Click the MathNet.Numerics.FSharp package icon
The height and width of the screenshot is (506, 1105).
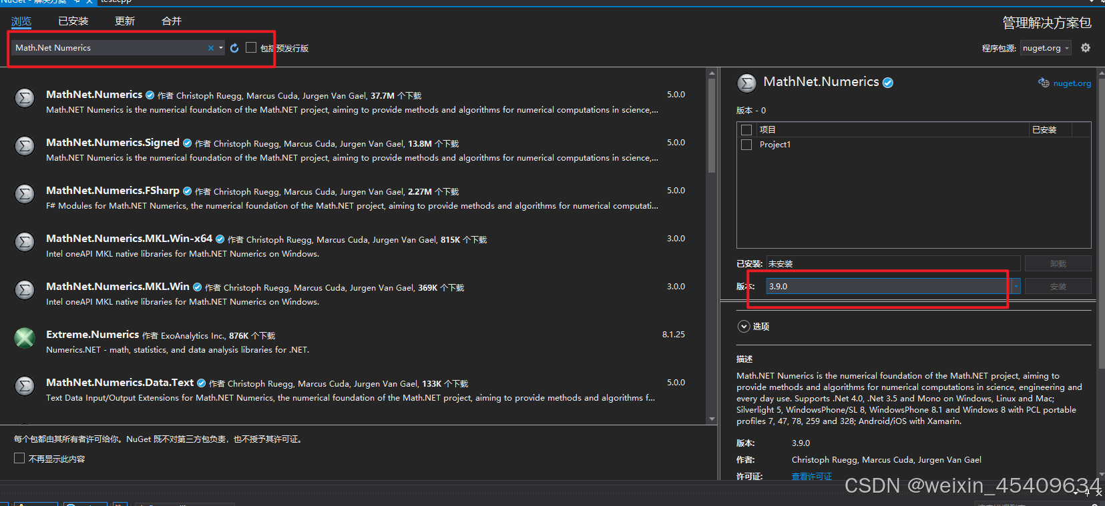tap(25, 194)
